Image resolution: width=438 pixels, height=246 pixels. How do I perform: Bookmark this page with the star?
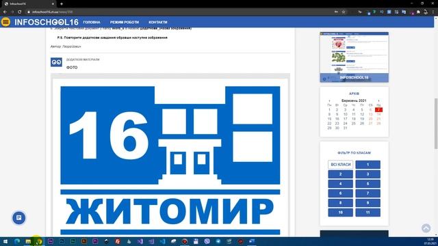point(344,12)
